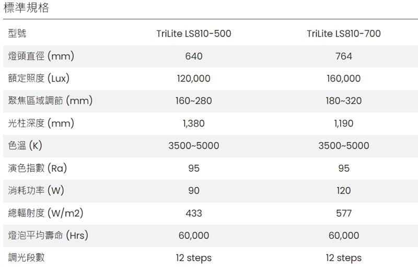The height and width of the screenshot is (267, 418).
Task: Click the 1,380 depth value
Action: click(194, 124)
